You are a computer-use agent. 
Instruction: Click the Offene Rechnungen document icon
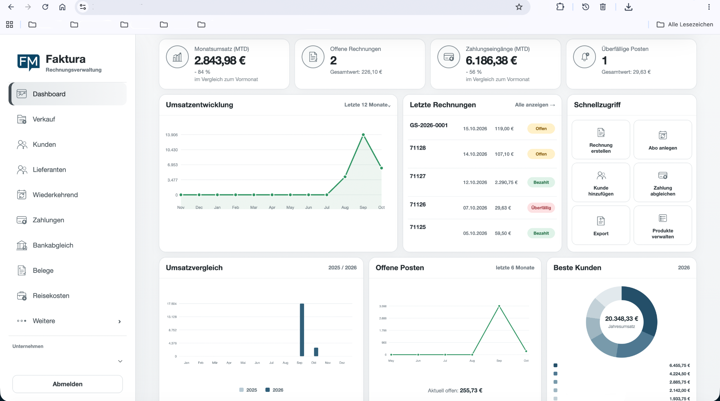pos(313,57)
